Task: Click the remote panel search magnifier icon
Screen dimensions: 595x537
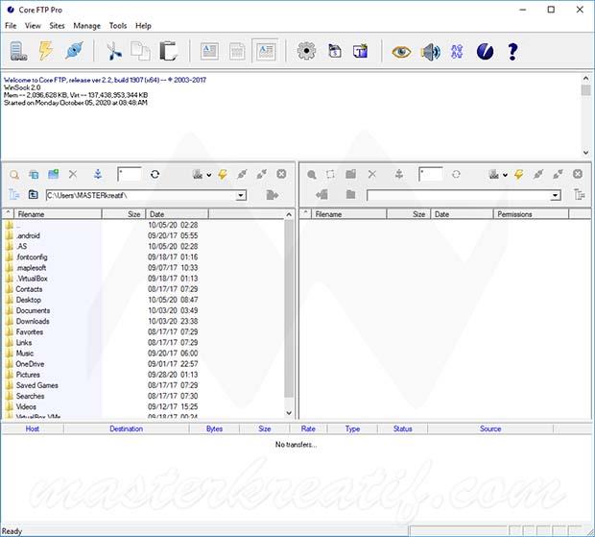Action: (312, 175)
